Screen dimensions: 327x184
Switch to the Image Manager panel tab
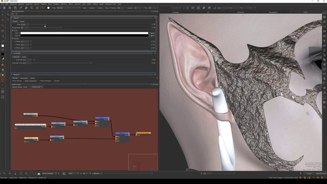click(x=45, y=81)
